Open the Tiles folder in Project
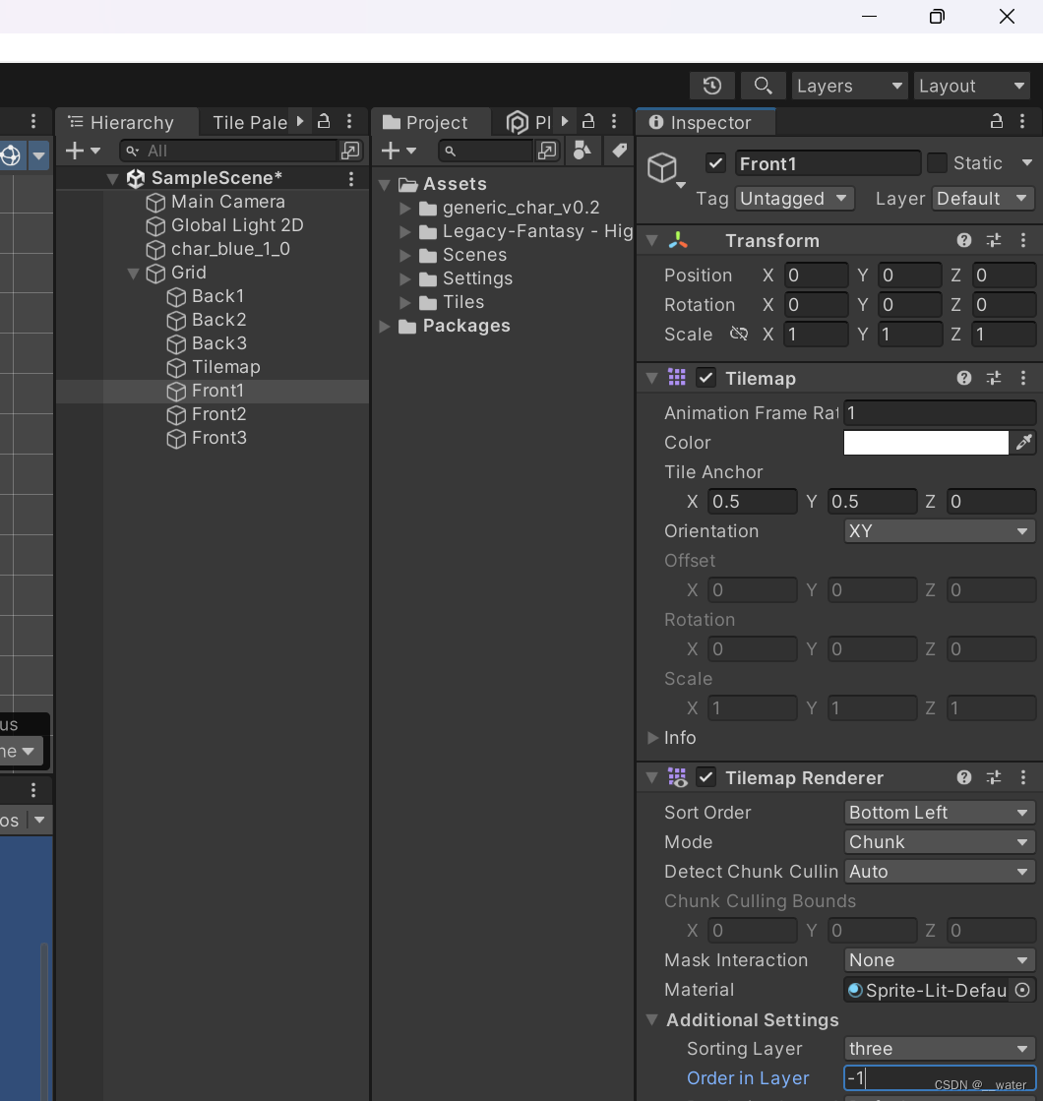This screenshot has height=1101, width=1043. [462, 303]
